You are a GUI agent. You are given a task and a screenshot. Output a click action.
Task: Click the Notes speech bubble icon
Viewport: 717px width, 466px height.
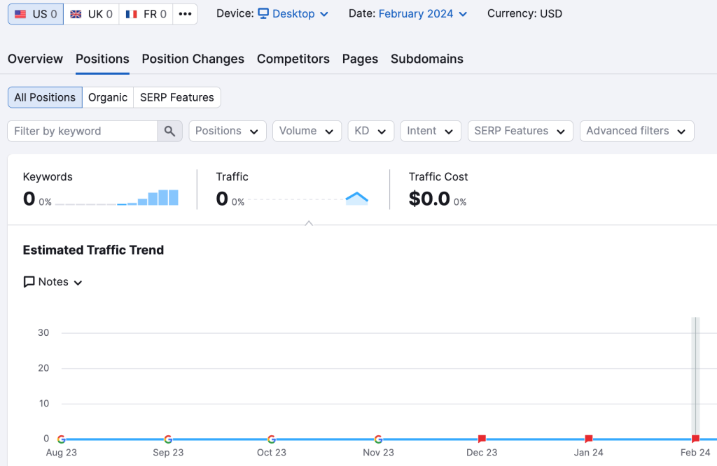pos(29,282)
